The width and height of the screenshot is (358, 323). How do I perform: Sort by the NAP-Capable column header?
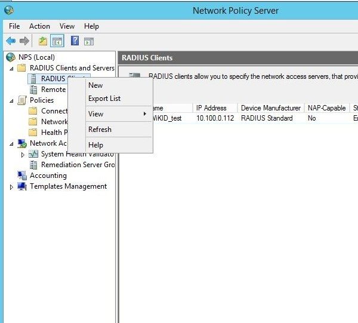click(327, 108)
